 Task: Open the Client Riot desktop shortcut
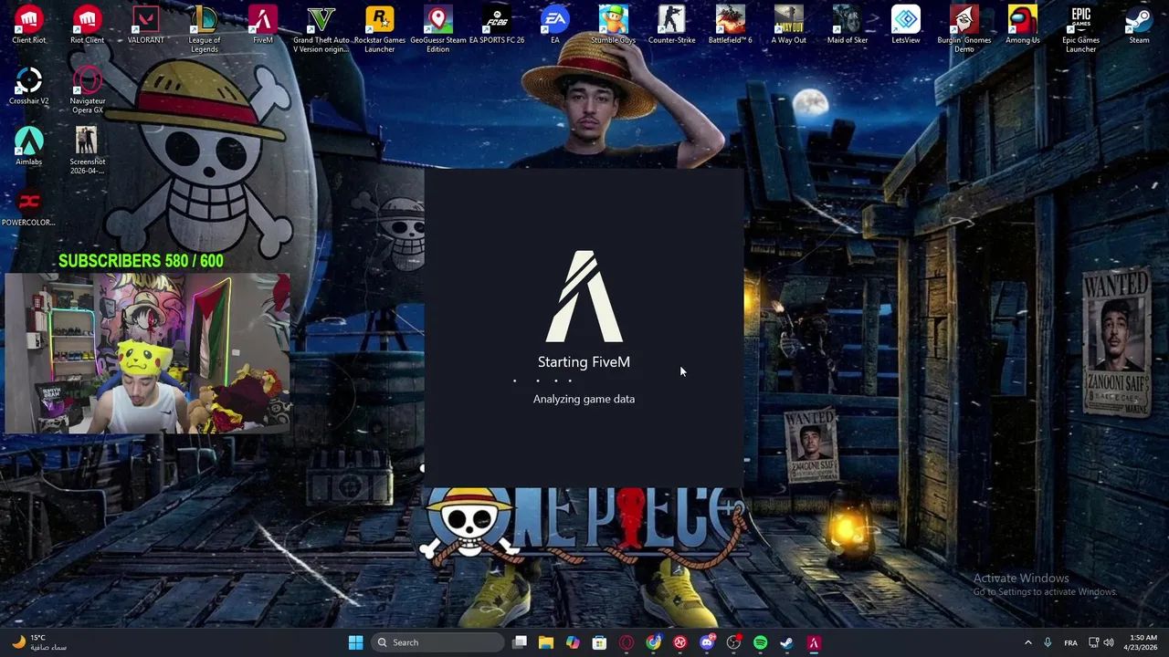coord(29,25)
